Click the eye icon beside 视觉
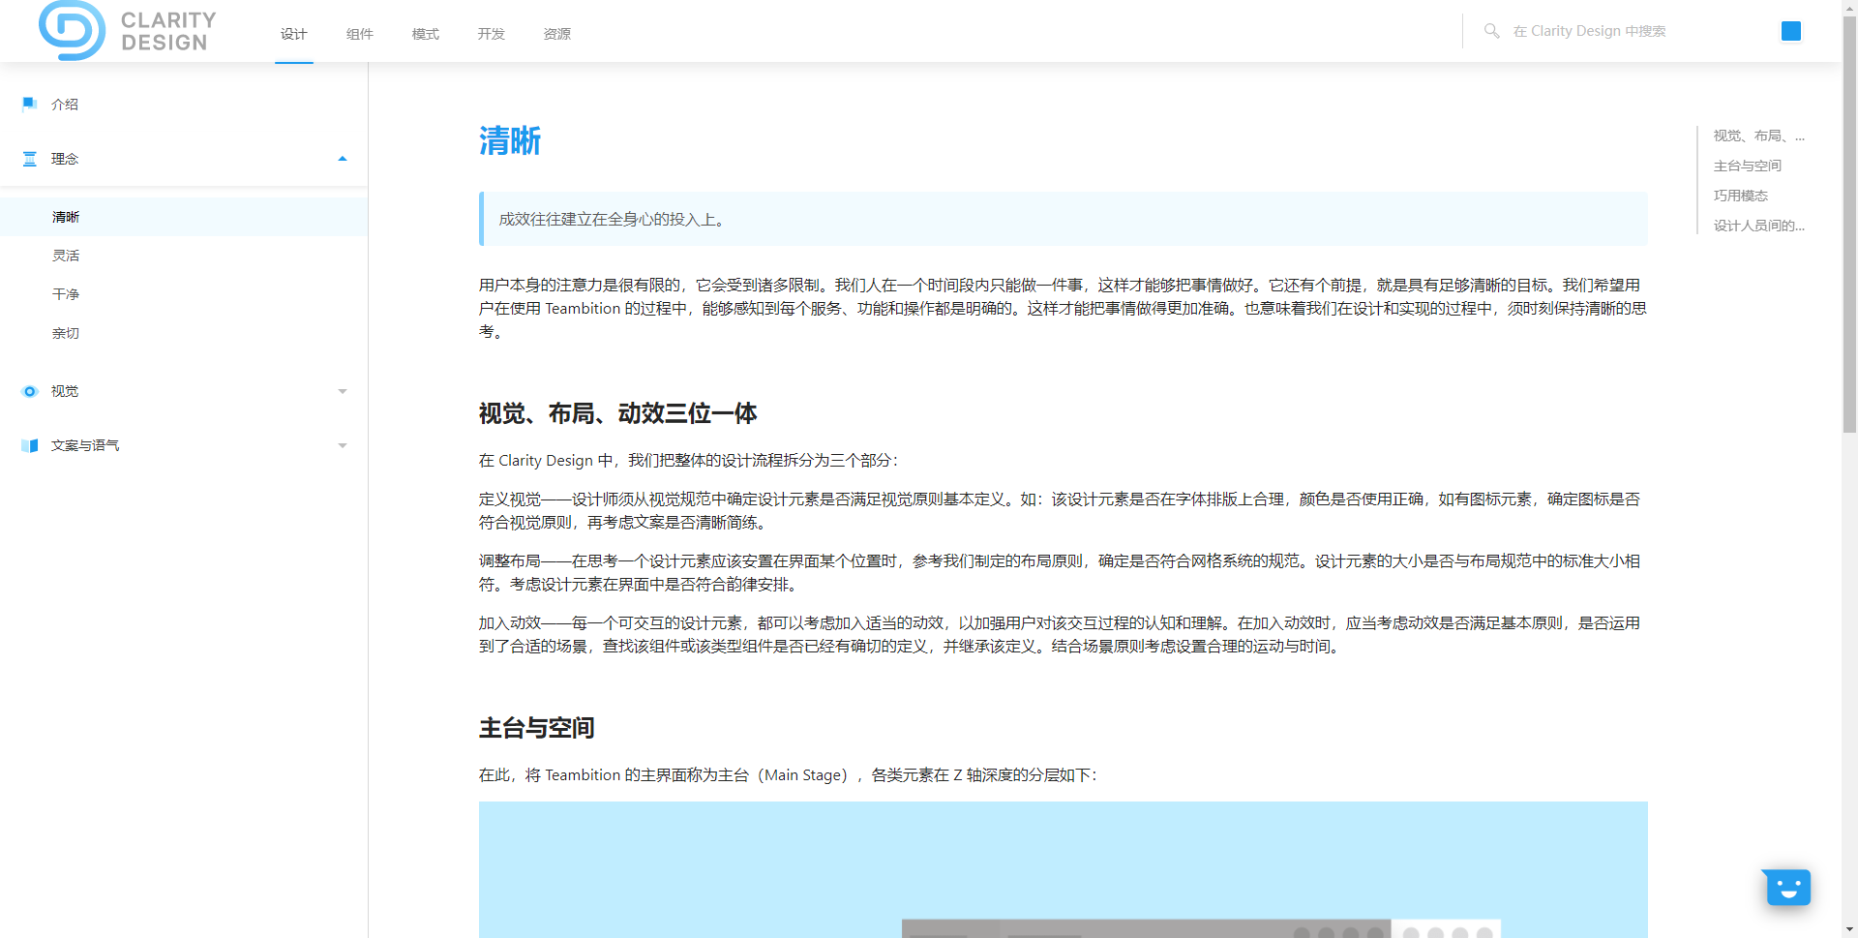This screenshot has width=1858, height=938. click(x=30, y=391)
